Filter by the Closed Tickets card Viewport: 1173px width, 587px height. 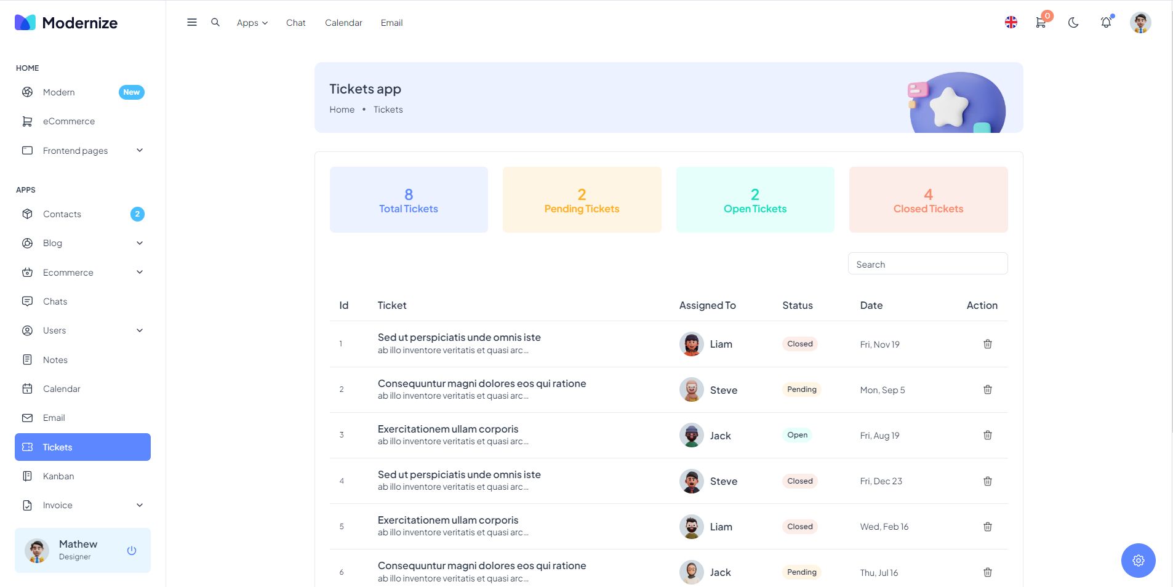click(x=929, y=200)
